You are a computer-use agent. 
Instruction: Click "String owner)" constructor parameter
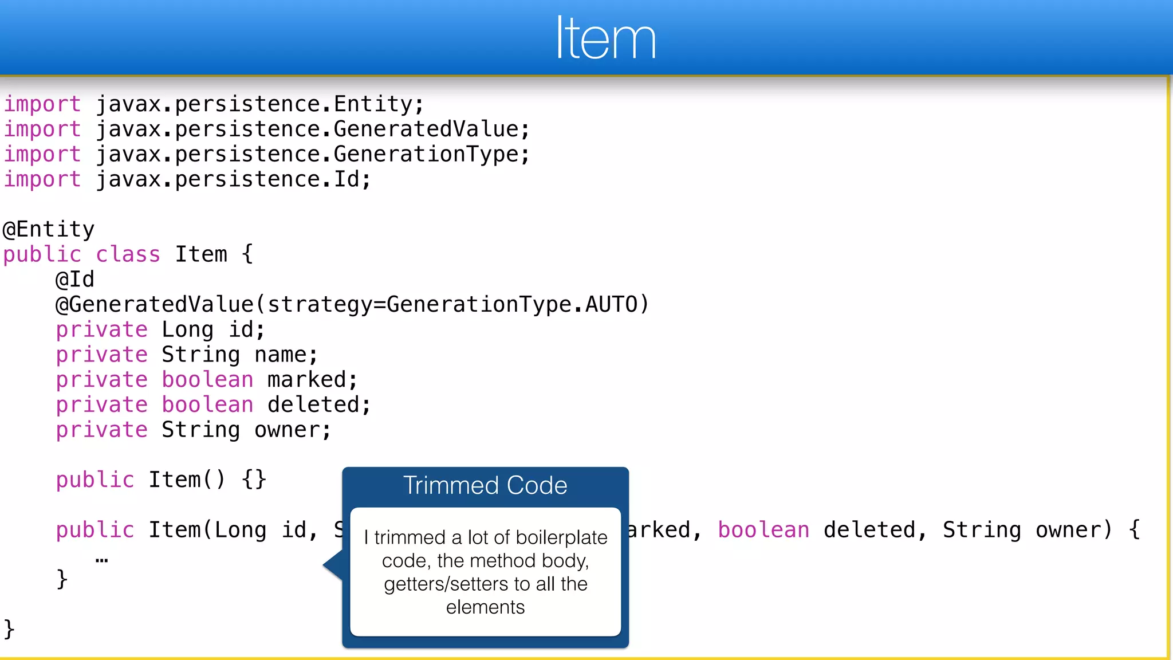click(1026, 530)
